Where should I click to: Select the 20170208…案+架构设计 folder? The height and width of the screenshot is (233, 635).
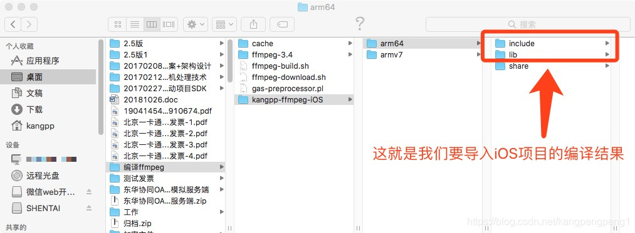[x=165, y=66]
